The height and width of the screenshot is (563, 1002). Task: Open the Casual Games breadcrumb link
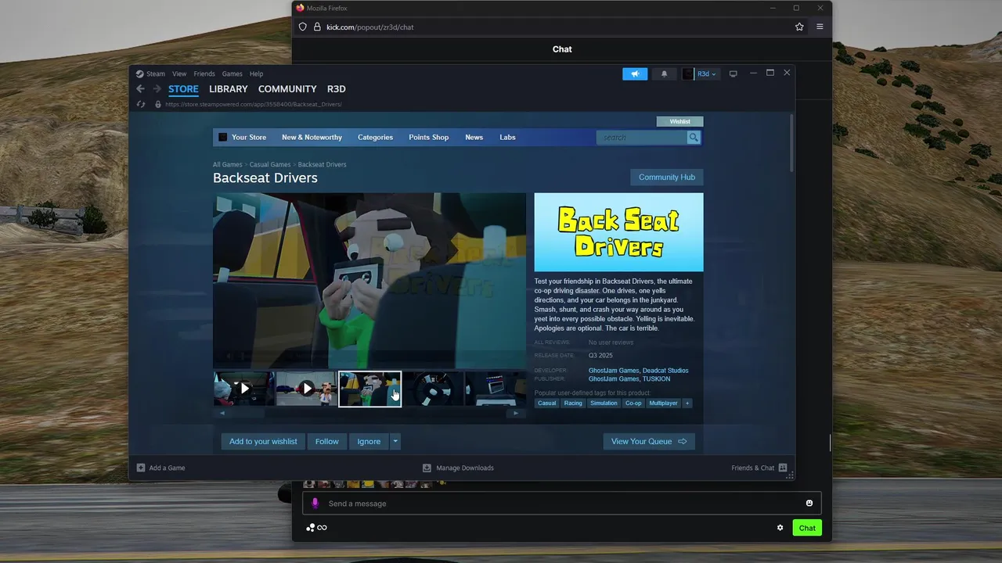click(270, 165)
